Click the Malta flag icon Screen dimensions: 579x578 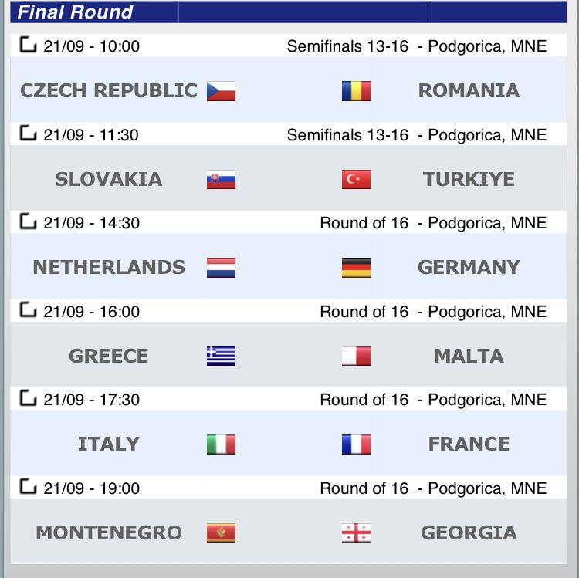pyautogui.click(x=356, y=356)
